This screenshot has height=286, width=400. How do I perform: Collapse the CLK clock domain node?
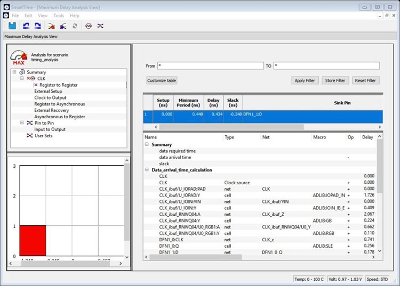pyautogui.click(x=22, y=79)
